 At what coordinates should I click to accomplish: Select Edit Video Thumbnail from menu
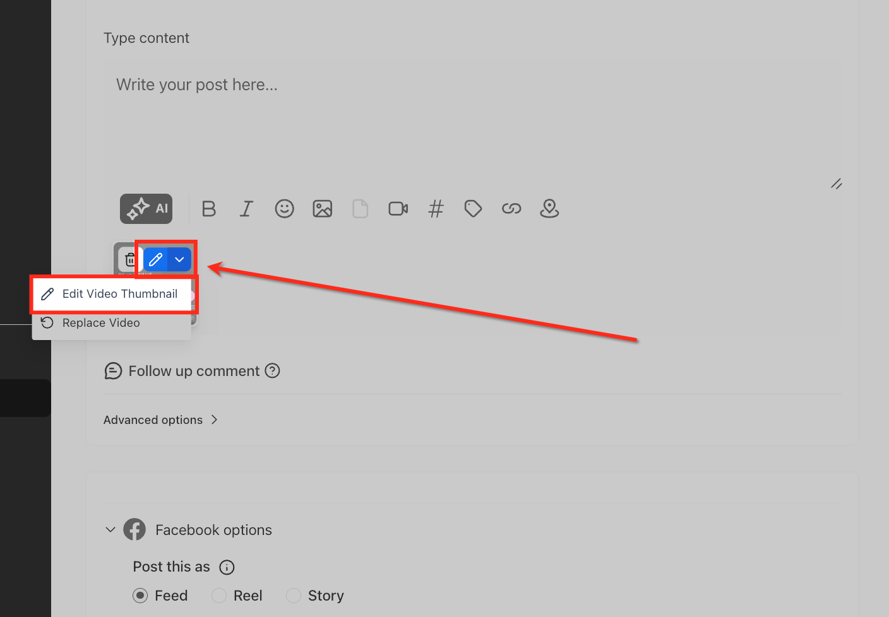click(119, 293)
